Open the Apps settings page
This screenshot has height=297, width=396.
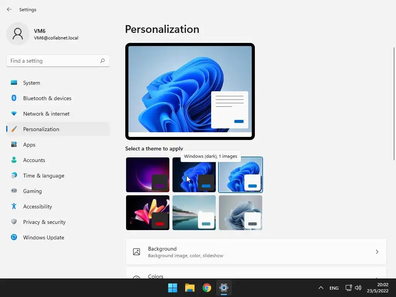point(58,145)
